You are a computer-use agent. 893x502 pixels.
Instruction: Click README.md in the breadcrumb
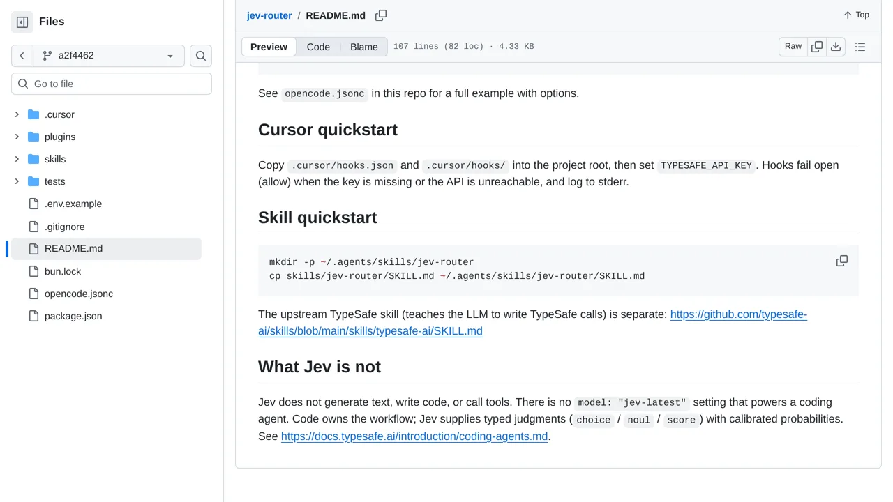[336, 15]
